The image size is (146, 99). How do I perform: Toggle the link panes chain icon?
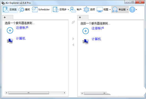73,22
